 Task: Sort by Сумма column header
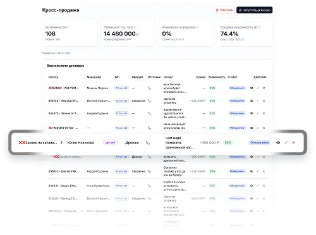coord(200,77)
